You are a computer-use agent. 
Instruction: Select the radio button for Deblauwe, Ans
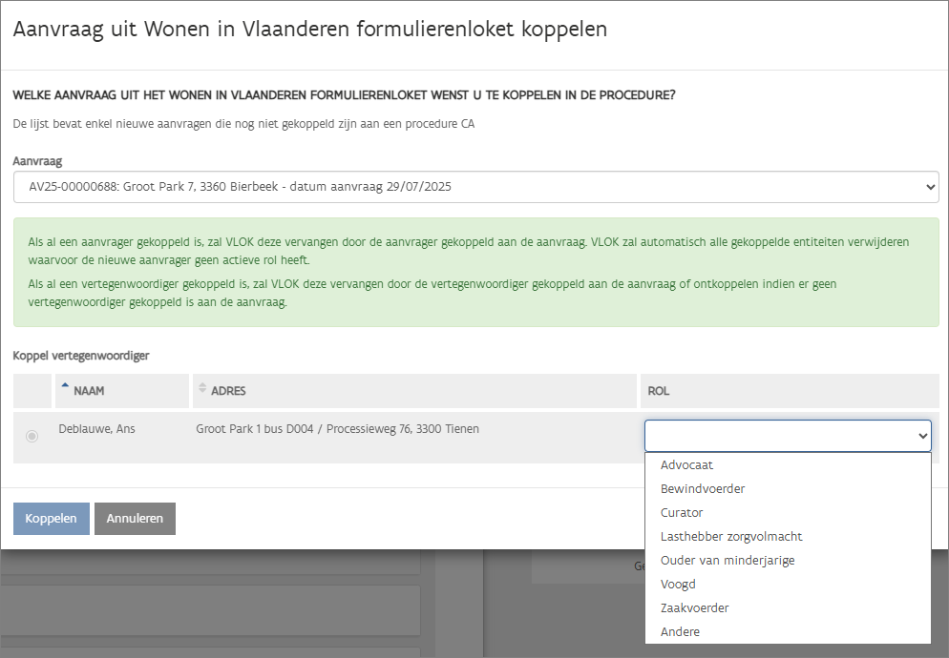click(32, 436)
